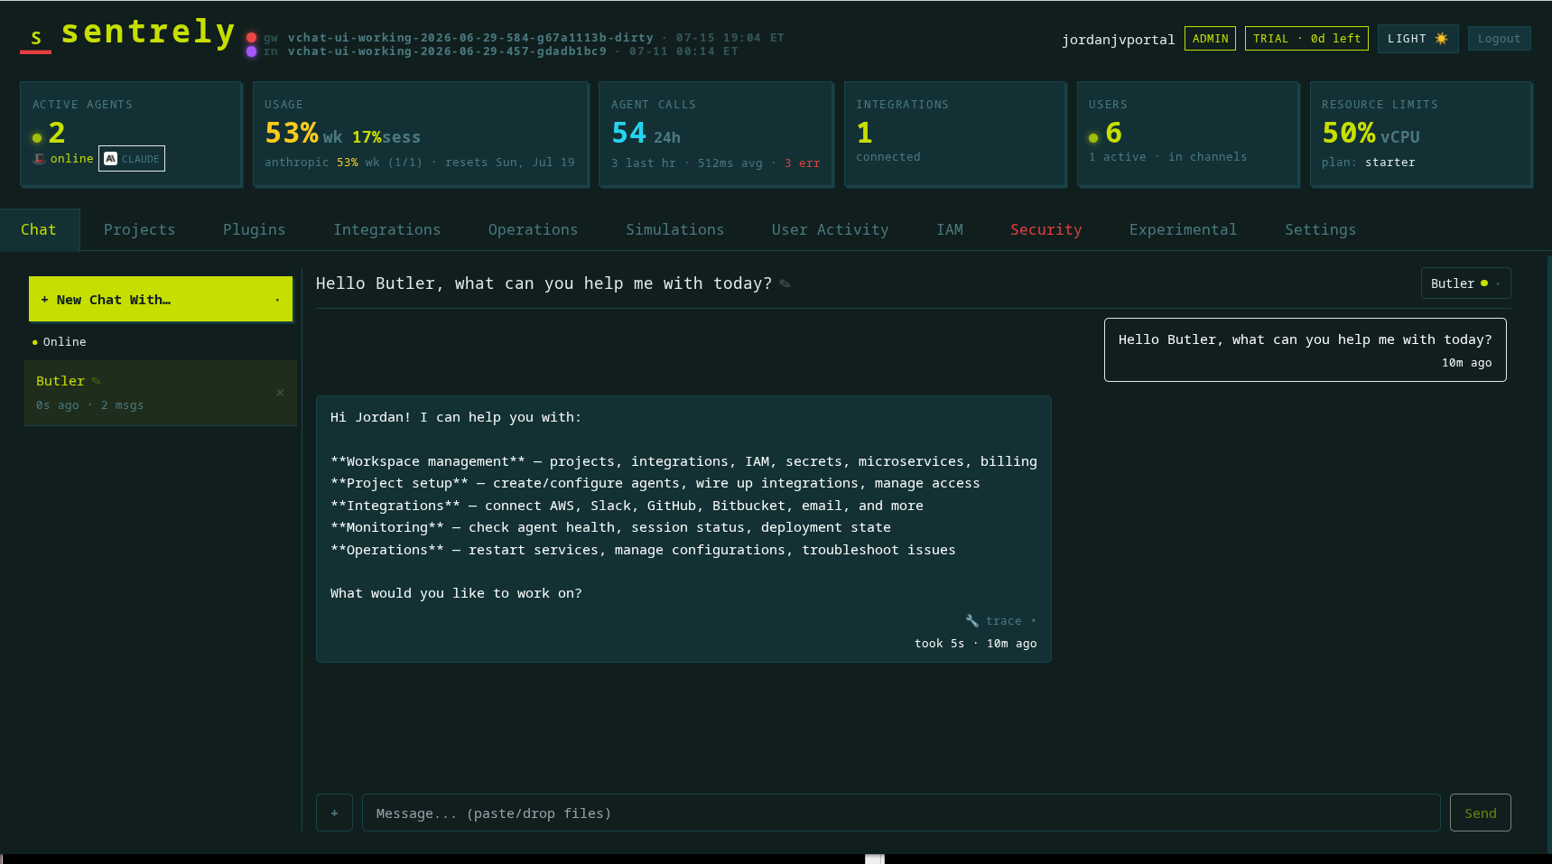Click the top hat agent icon
Image resolution: width=1552 pixels, height=864 pixels.
(x=39, y=159)
